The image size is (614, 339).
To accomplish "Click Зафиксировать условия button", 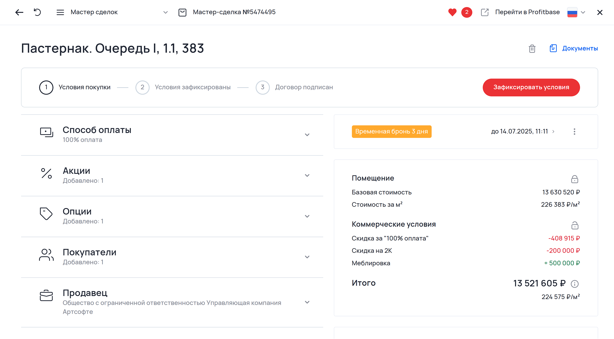I will click(531, 88).
